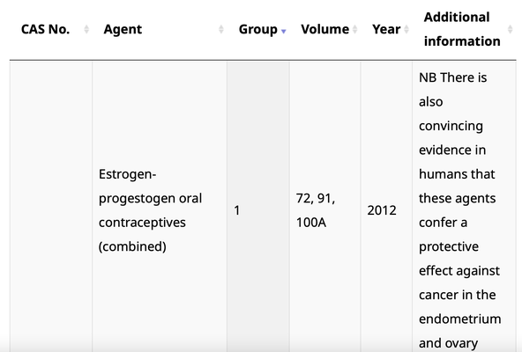Screen dimensions: 522x352
Task: Click the Additional information header text
Action: pyautogui.click(x=462, y=29)
